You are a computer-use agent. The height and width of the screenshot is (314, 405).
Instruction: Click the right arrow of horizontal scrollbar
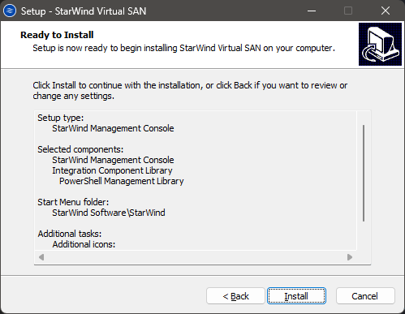tap(350, 257)
